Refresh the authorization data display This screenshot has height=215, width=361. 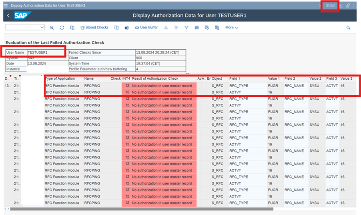click(62, 28)
